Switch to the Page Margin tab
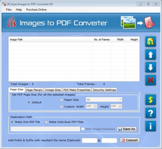This screenshot has width=162, height=149. tap(34, 90)
